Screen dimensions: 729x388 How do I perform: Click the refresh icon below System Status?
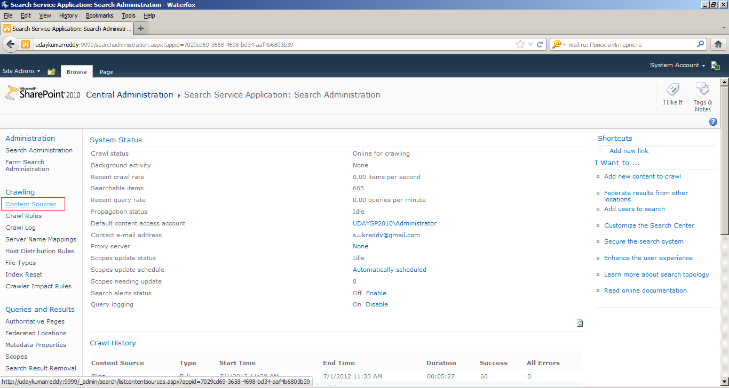pyautogui.click(x=580, y=323)
